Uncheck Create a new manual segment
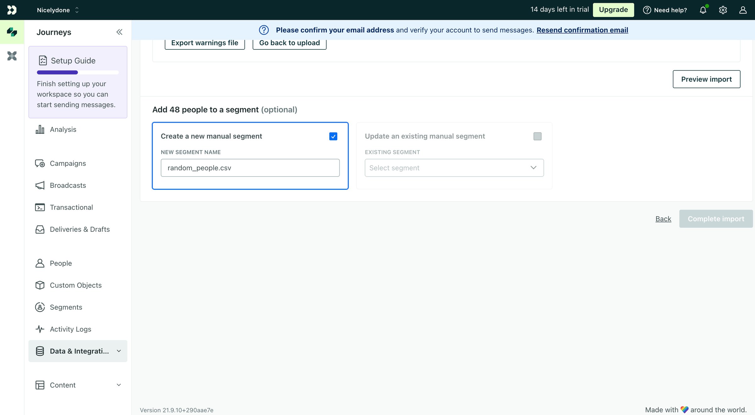This screenshot has height=415, width=755. (x=333, y=136)
